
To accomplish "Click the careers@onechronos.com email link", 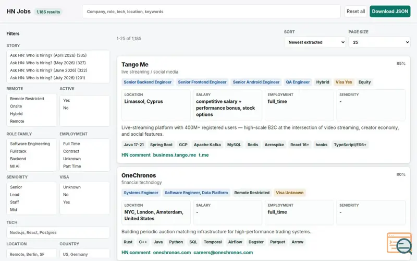I will click(223, 253).
